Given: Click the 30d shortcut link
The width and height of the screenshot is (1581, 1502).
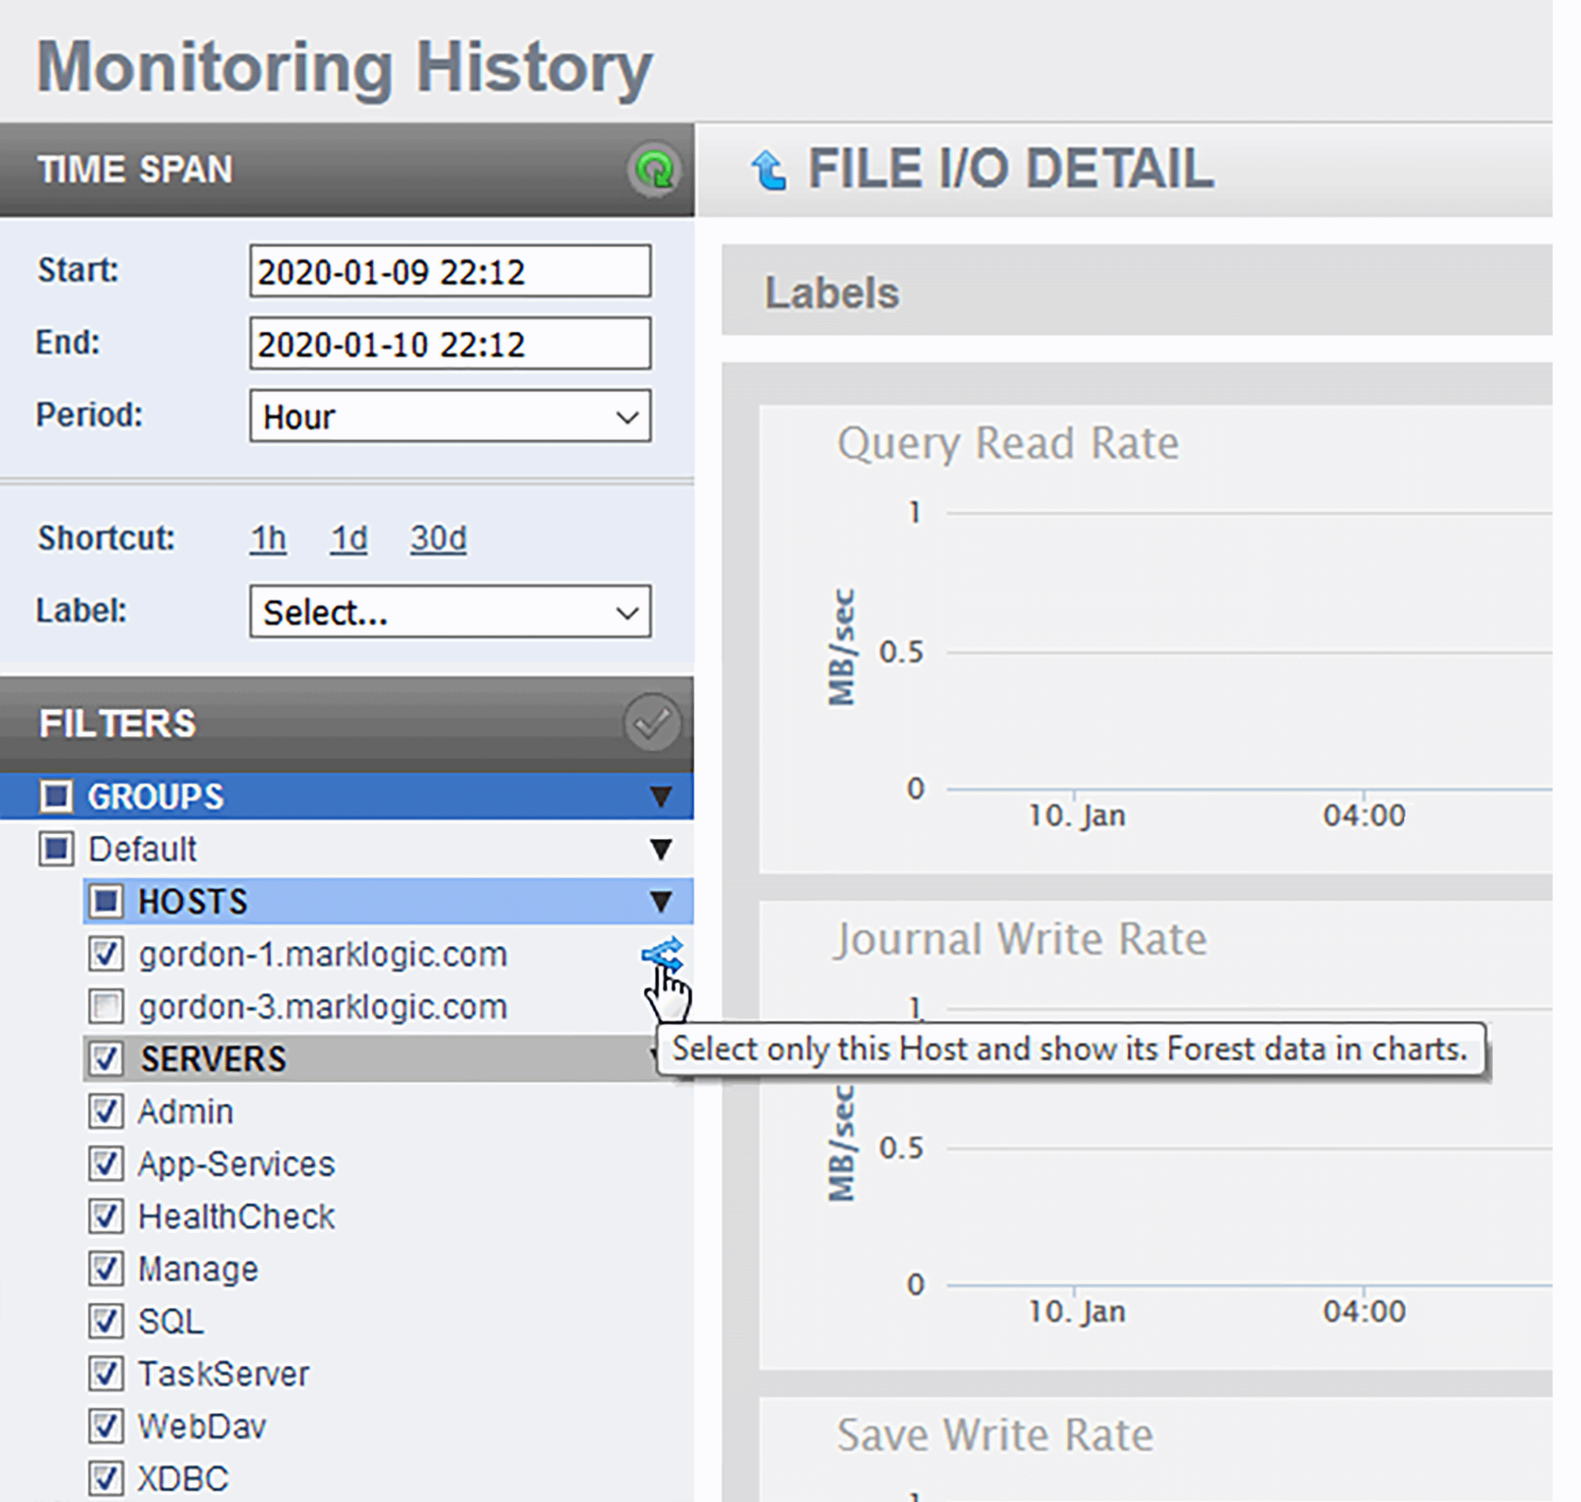Looking at the screenshot, I should pos(438,538).
